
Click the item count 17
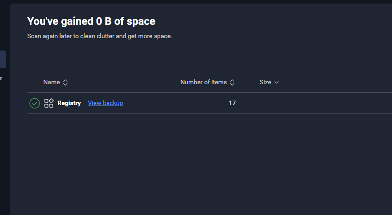tap(232, 103)
